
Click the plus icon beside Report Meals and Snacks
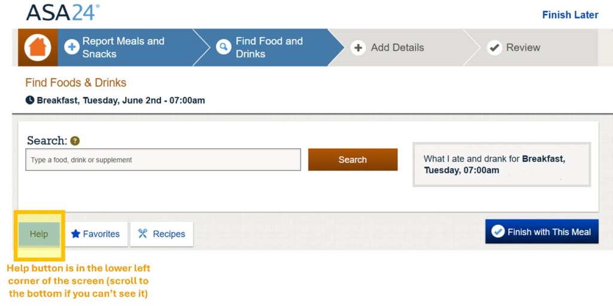[72, 48]
